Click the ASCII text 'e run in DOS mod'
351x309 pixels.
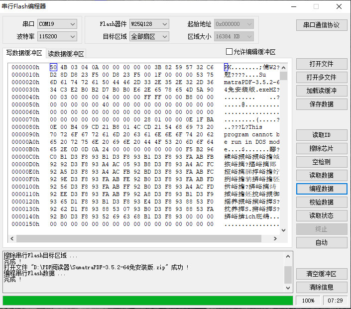251,142
